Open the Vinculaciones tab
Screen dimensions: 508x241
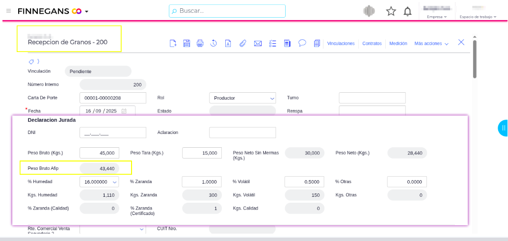tap(341, 44)
